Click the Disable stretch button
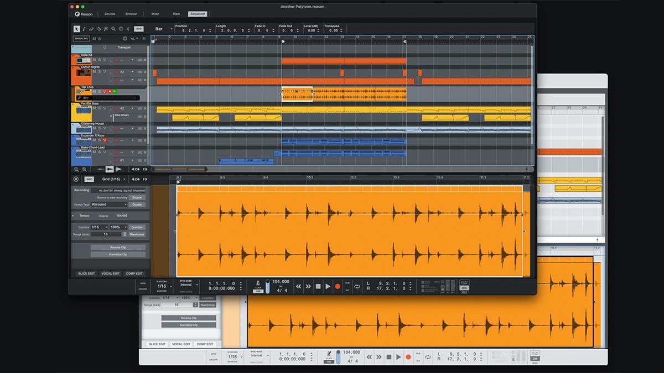The height and width of the screenshot is (373, 664). [x=137, y=204]
